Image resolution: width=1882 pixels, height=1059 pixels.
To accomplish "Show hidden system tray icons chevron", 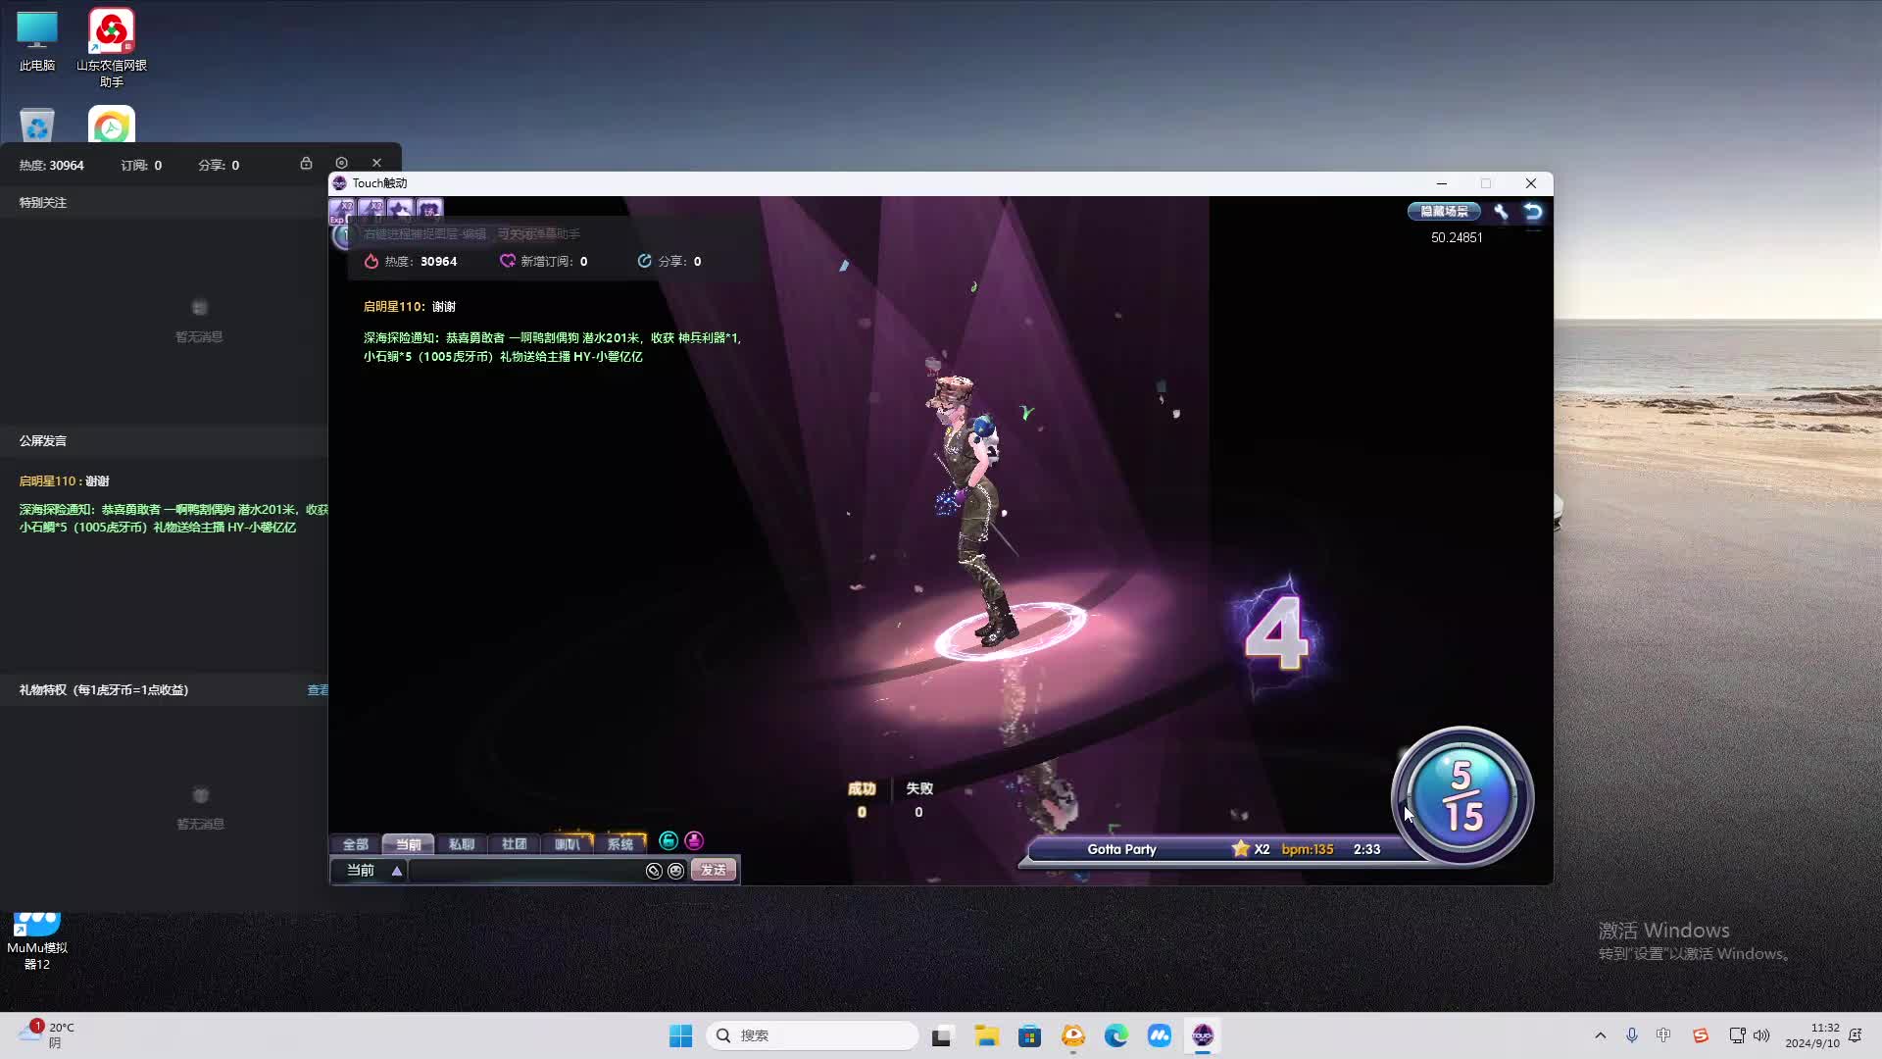I will pyautogui.click(x=1601, y=1035).
